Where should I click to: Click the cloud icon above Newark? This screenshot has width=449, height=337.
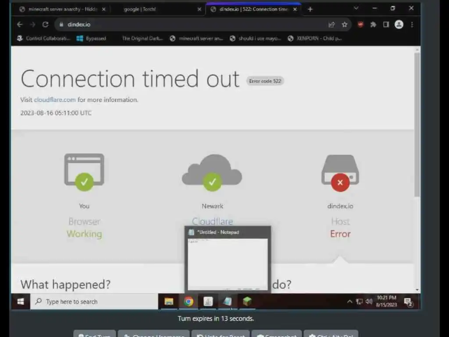click(212, 172)
